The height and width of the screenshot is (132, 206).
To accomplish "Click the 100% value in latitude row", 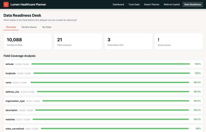I will click(198, 64).
